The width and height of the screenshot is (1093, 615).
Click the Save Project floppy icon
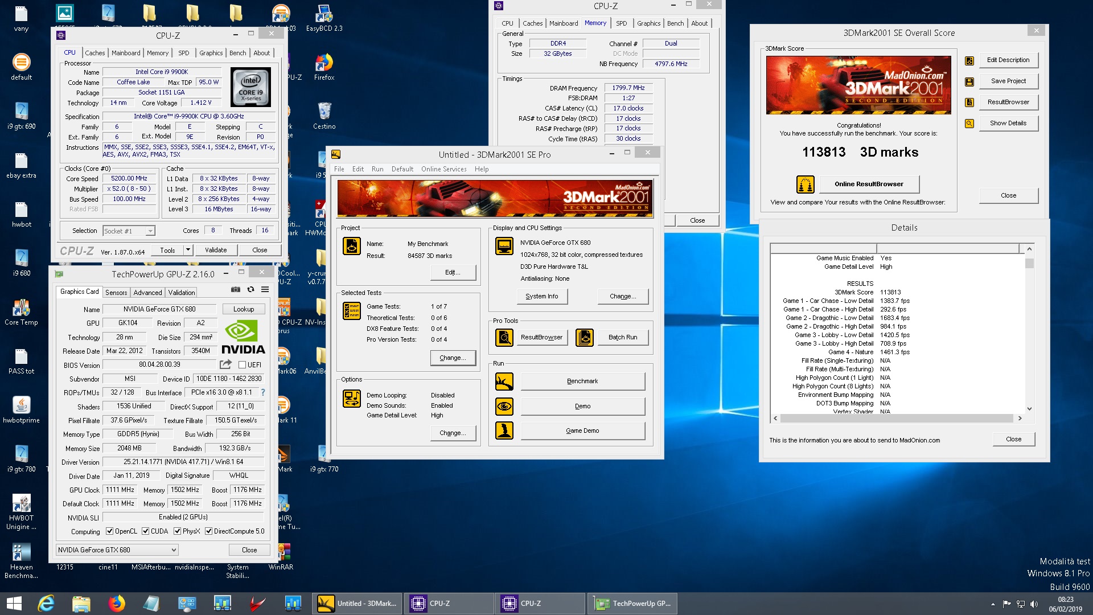969,81
